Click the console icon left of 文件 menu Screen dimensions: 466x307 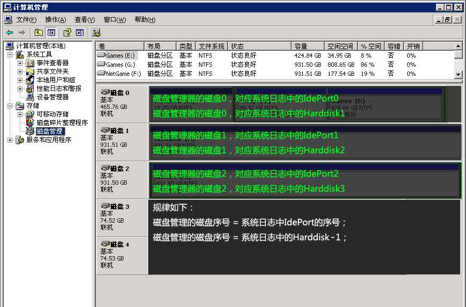[x=9, y=20]
